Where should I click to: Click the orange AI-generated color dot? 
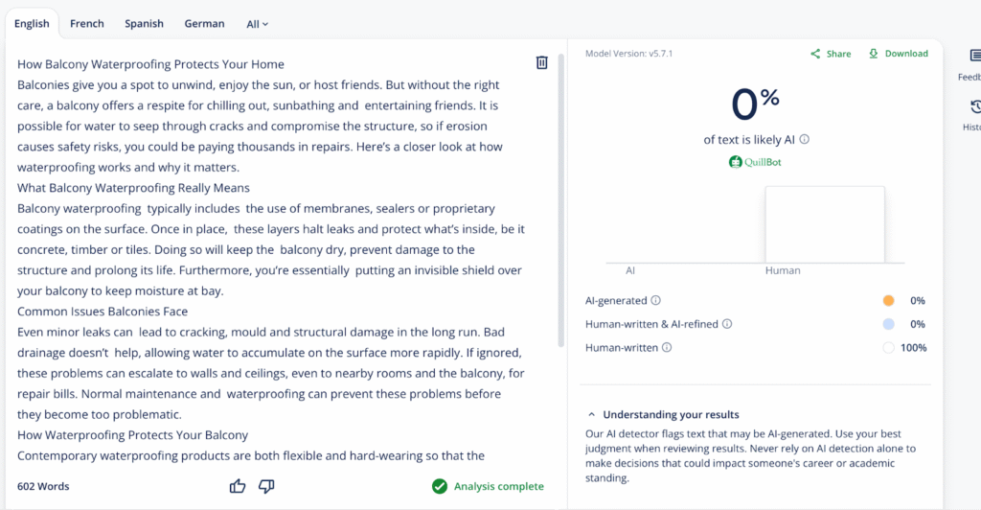(889, 300)
